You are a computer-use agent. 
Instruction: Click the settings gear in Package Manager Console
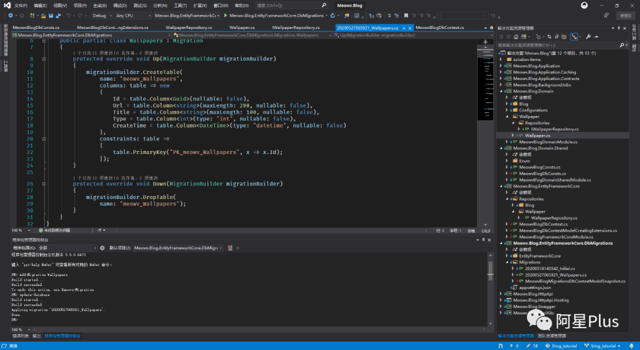point(103,248)
